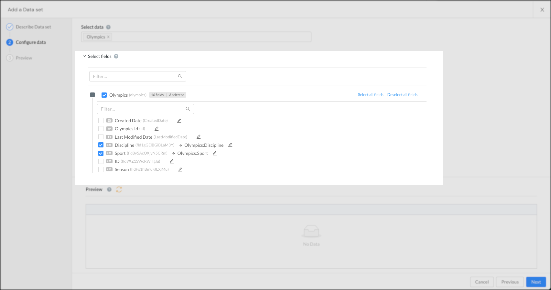Click the Season field label

coord(122,169)
